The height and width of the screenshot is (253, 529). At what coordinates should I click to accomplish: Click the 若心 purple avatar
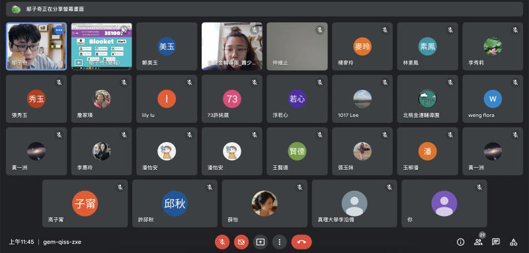point(297,98)
